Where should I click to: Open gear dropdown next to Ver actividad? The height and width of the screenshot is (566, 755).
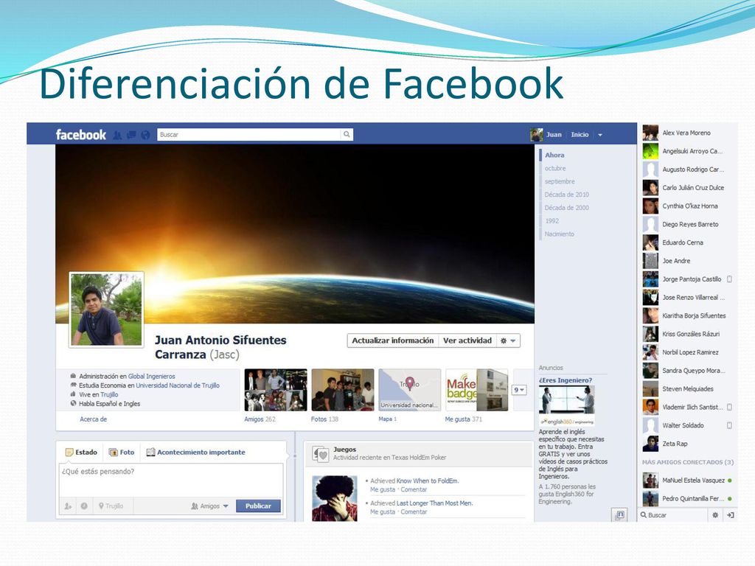[x=508, y=340]
